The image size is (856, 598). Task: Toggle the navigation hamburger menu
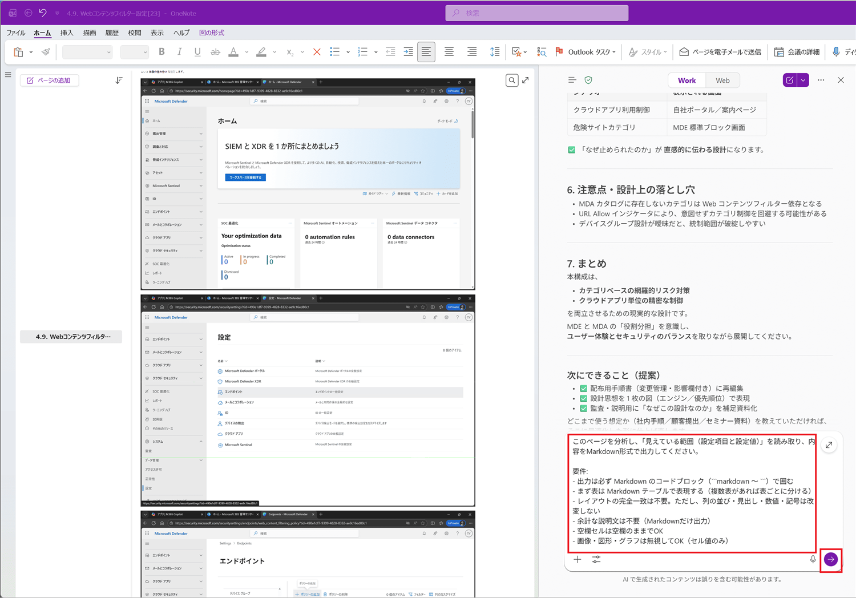8,75
